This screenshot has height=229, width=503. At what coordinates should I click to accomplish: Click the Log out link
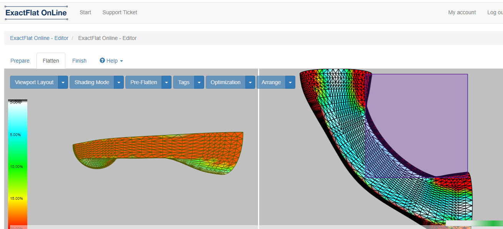tap(495, 12)
